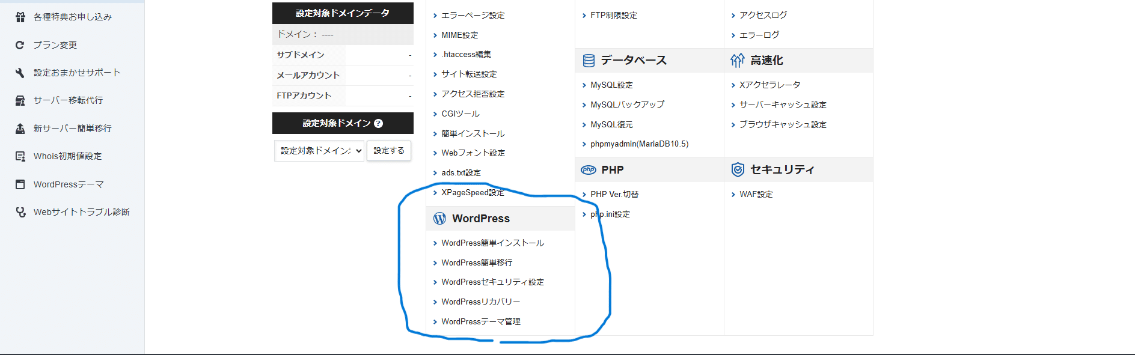Open Webサイトトラブル診断 in sidebar

82,212
